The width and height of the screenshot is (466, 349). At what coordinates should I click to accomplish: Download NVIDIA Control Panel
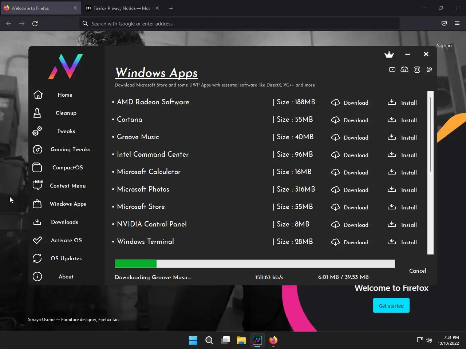(350, 225)
